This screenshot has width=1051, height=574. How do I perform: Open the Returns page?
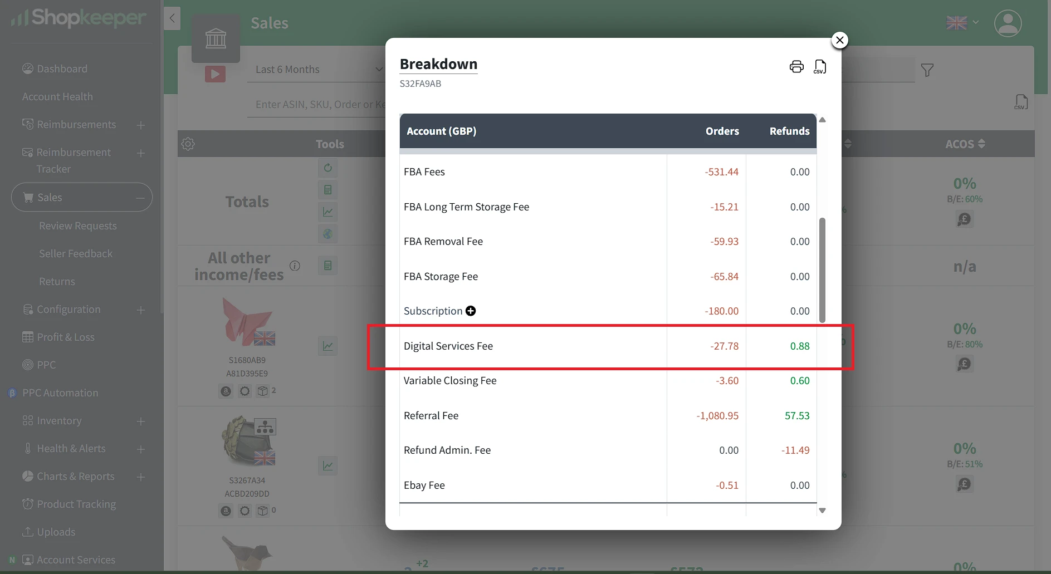[57, 282]
